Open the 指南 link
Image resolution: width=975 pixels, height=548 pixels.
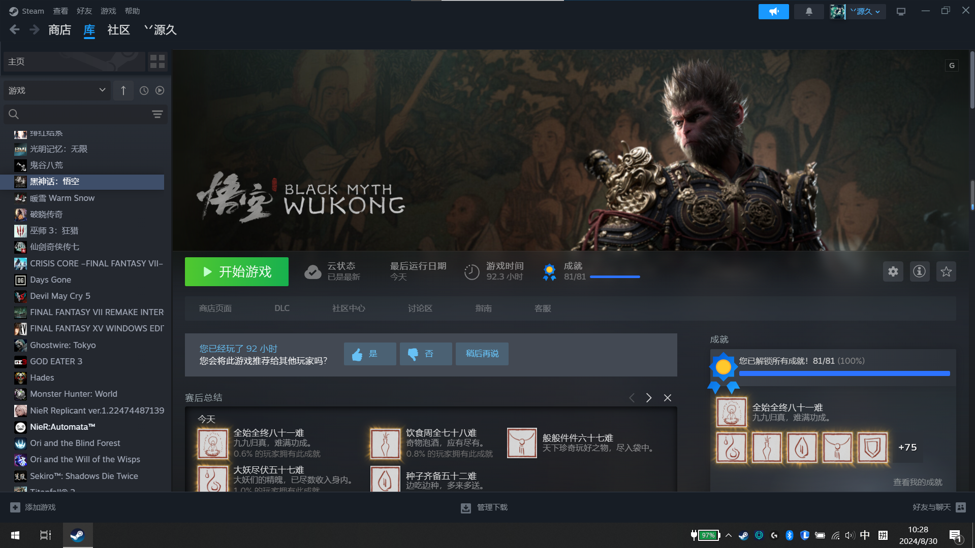pyautogui.click(x=483, y=309)
